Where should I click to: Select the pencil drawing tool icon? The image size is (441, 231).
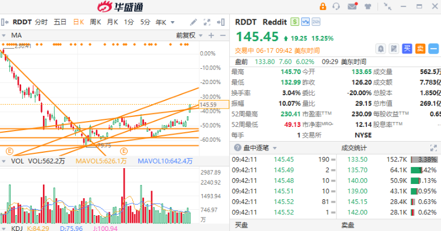193,22
